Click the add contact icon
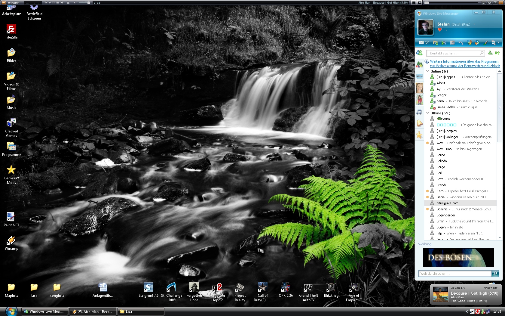This screenshot has width=505, height=316. click(x=490, y=53)
